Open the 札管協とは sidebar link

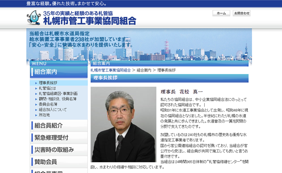pyautogui.click(x=47, y=88)
